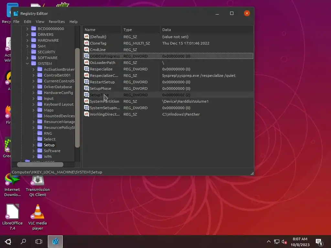Screen dimensions: 331x248
Task: Click the network tray icon
Action: [x=277, y=242]
